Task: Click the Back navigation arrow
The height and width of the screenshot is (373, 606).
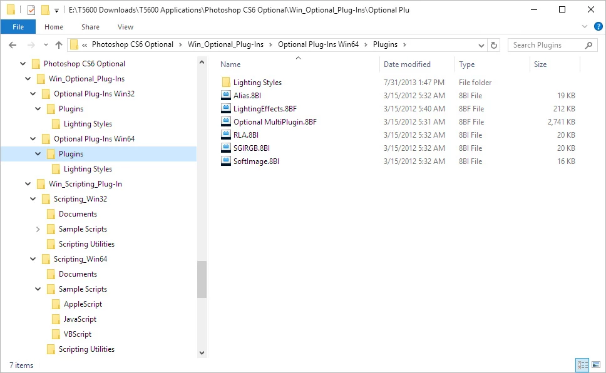Action: pos(13,45)
